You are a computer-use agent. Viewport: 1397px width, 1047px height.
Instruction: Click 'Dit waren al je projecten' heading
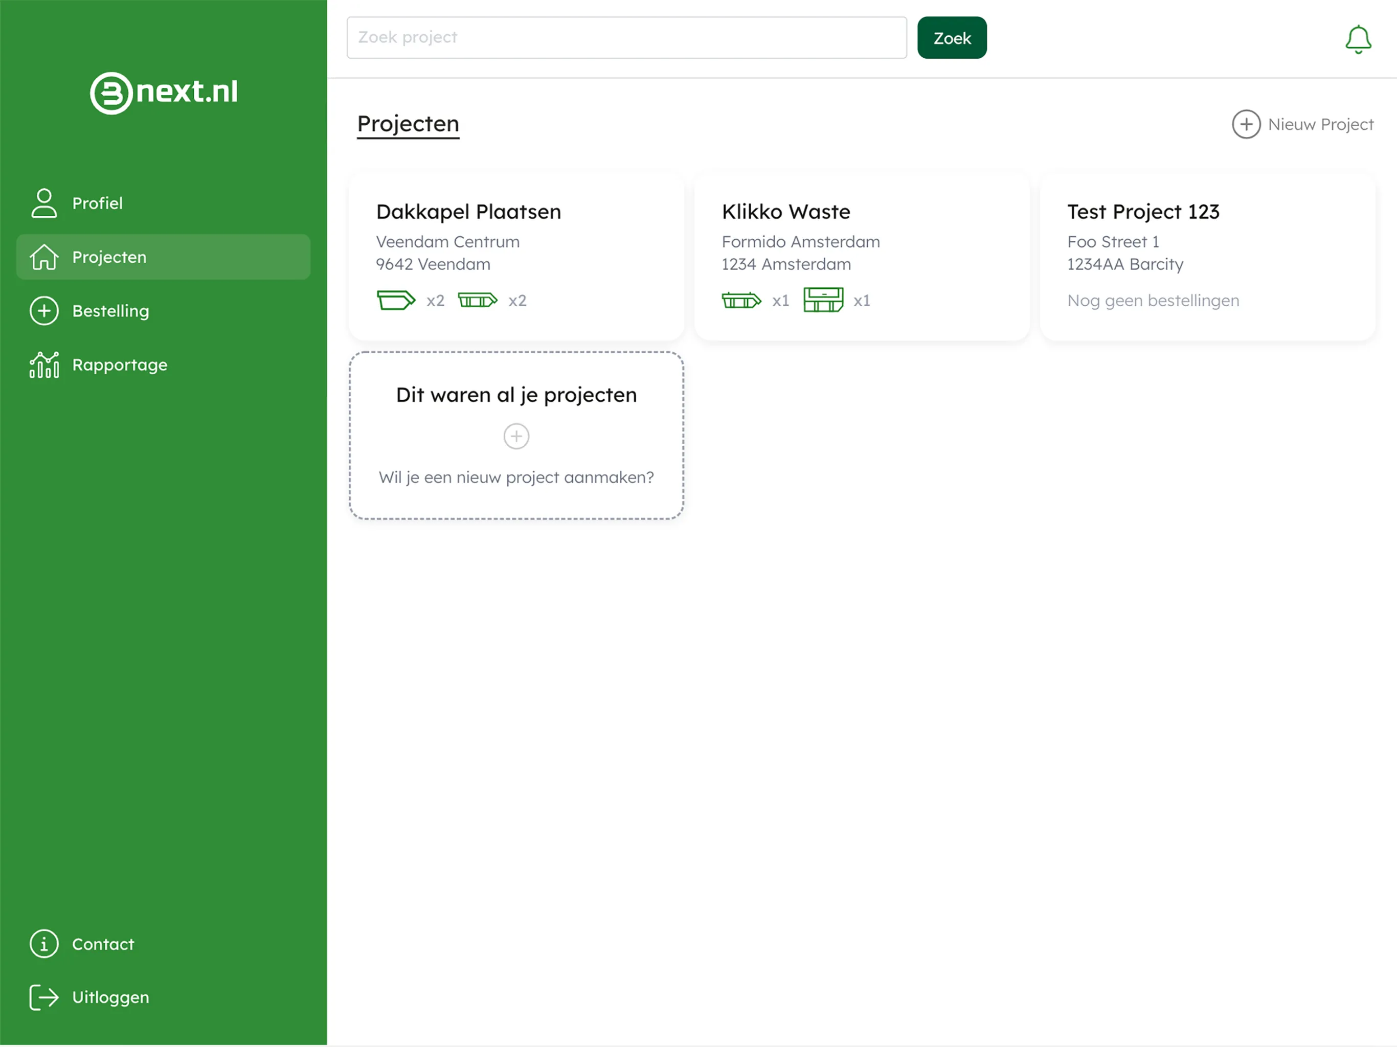[x=516, y=395]
